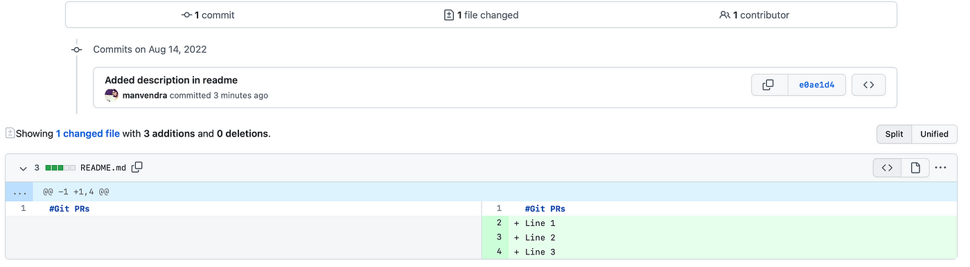Copy README.md file path icon
This screenshot has width=970, height=267.
[137, 167]
